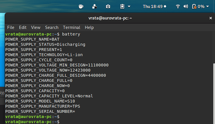Click the POWER_SUPPLY_CAPACITY=0 line
The height and width of the screenshot is (124, 215).
point(35,91)
